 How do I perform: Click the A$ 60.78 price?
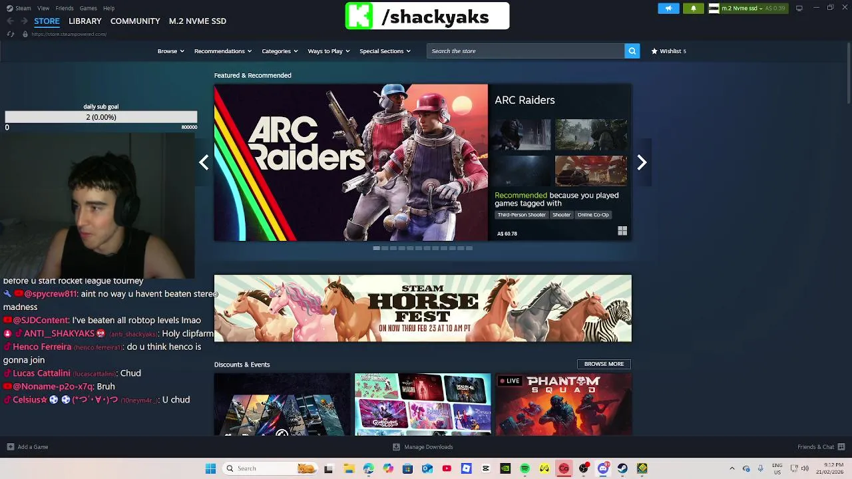(507, 234)
